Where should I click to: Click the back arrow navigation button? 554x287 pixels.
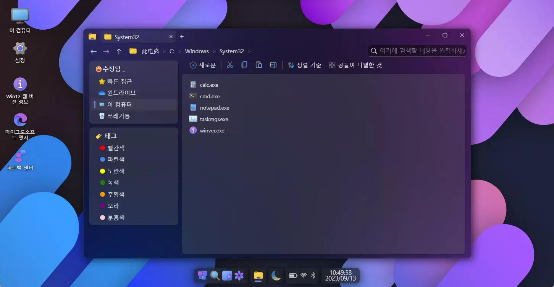point(94,51)
